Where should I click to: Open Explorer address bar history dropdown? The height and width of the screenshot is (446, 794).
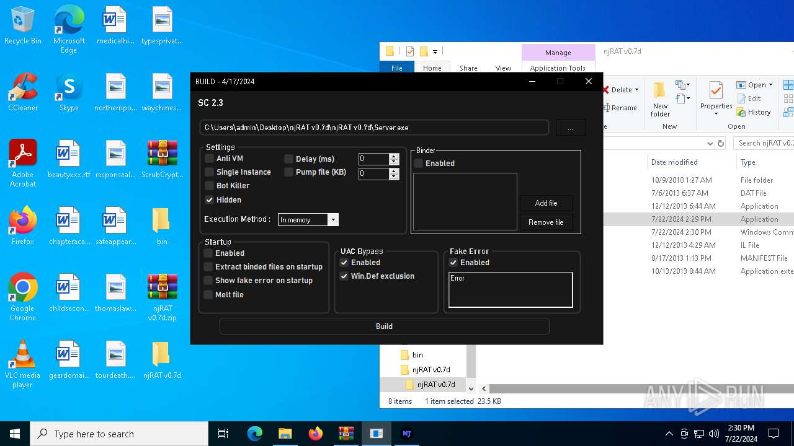pos(710,143)
